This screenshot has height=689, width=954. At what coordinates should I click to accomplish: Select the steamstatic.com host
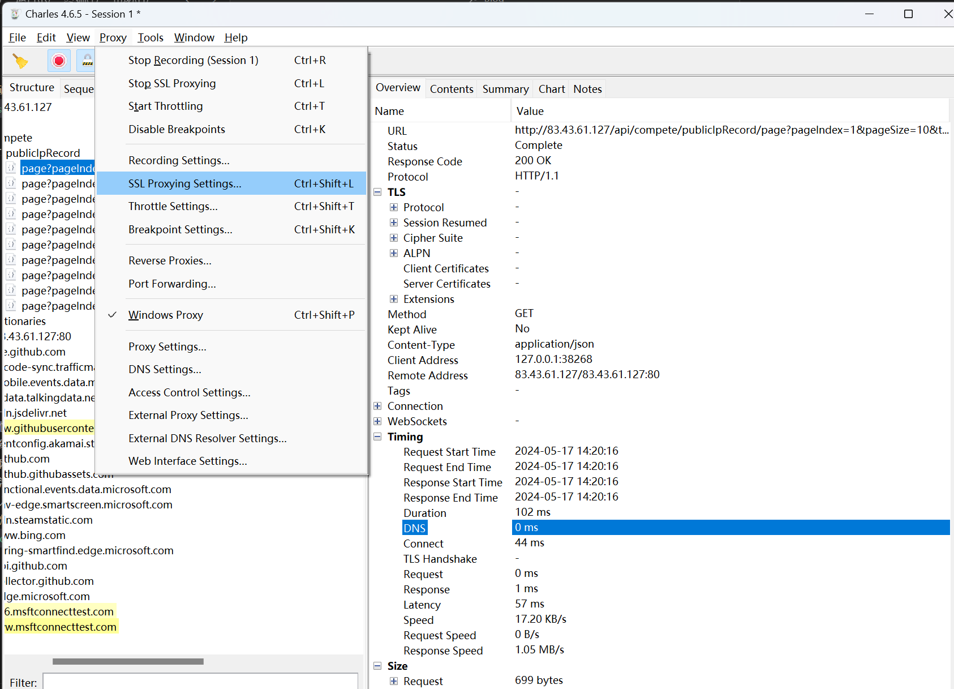(49, 520)
